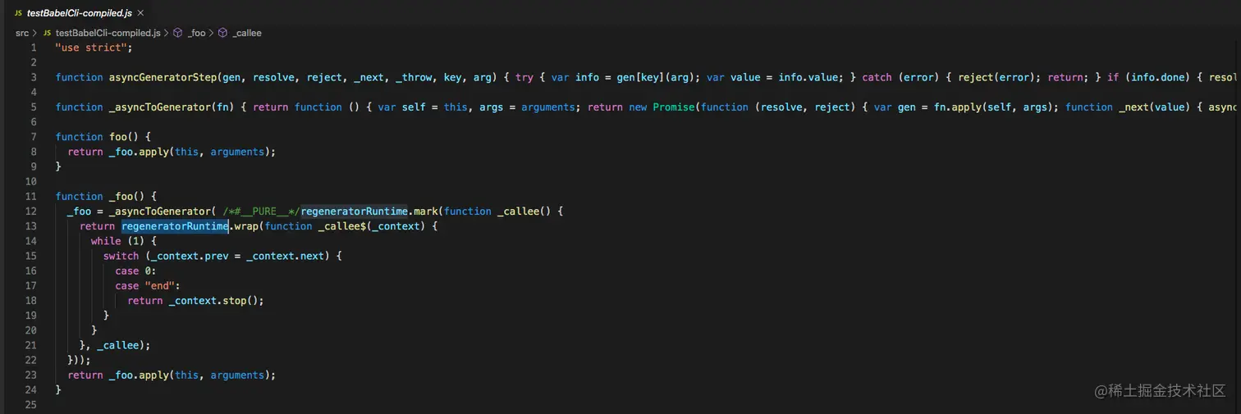Click line number 1 in the gutter
This screenshot has width=1241, height=414.
pyautogui.click(x=33, y=48)
